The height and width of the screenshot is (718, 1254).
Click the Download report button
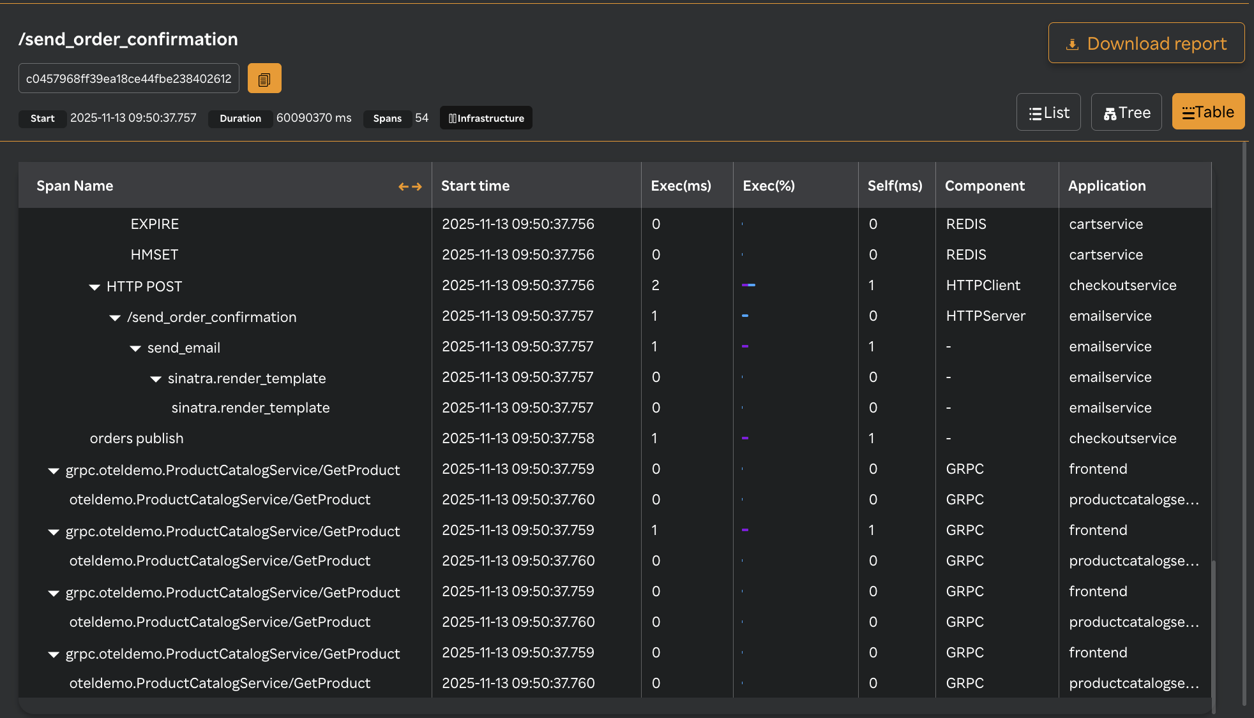tap(1146, 43)
